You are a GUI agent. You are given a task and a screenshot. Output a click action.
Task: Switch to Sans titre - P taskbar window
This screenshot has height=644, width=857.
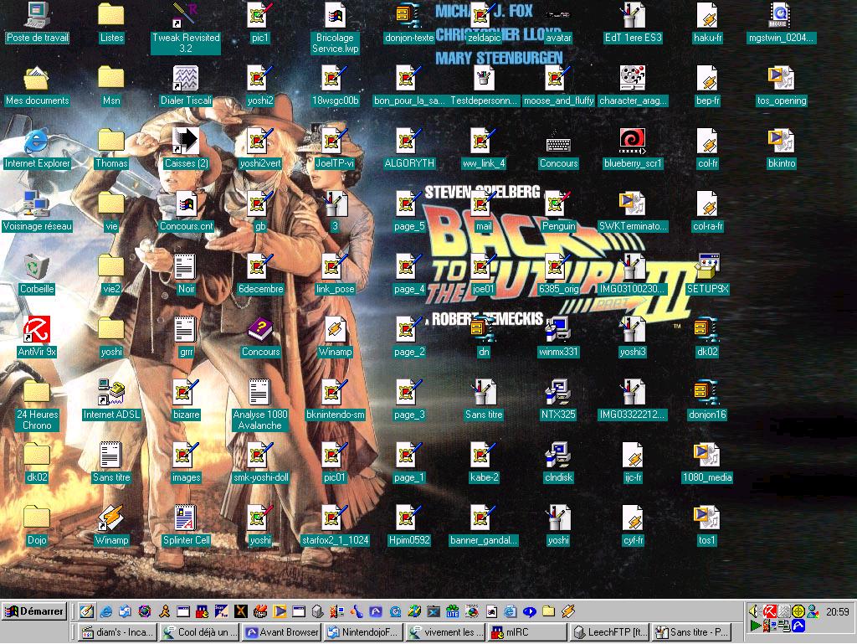point(691,632)
